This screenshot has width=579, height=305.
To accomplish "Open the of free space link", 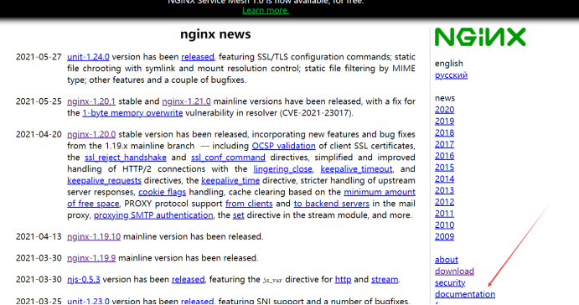I will 93,204.
